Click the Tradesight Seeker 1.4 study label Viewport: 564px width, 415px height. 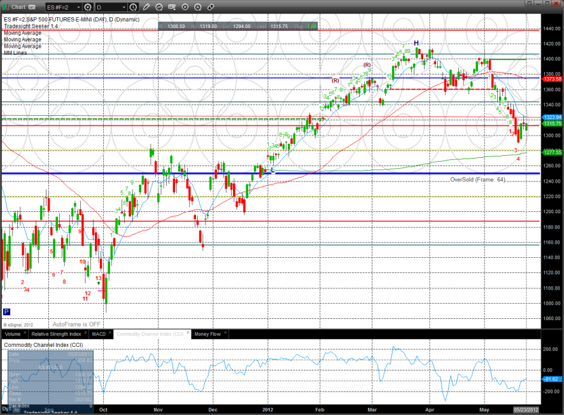click(x=31, y=26)
